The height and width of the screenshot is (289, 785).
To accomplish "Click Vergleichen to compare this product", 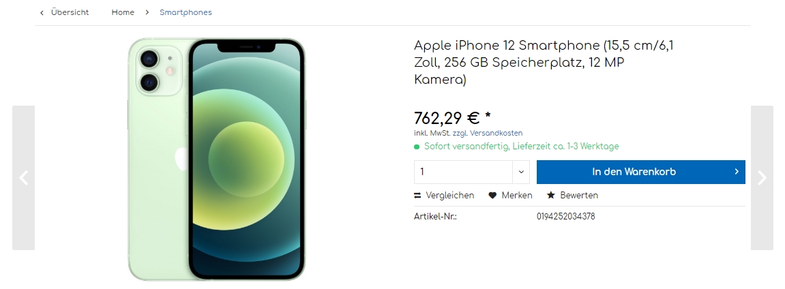I will pos(449,196).
